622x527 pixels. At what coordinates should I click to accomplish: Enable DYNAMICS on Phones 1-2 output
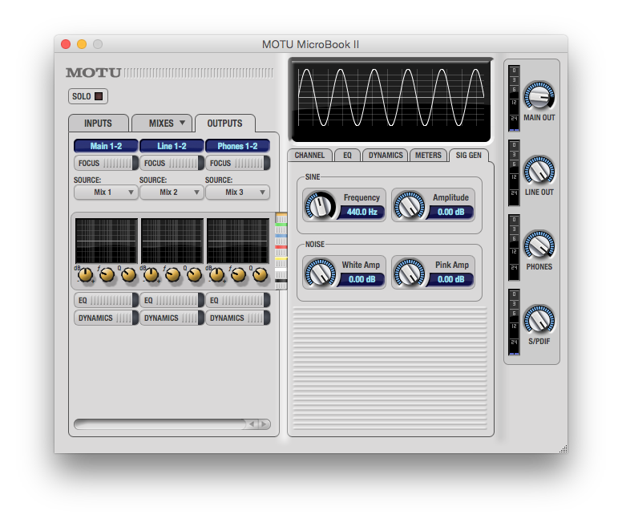(x=237, y=318)
